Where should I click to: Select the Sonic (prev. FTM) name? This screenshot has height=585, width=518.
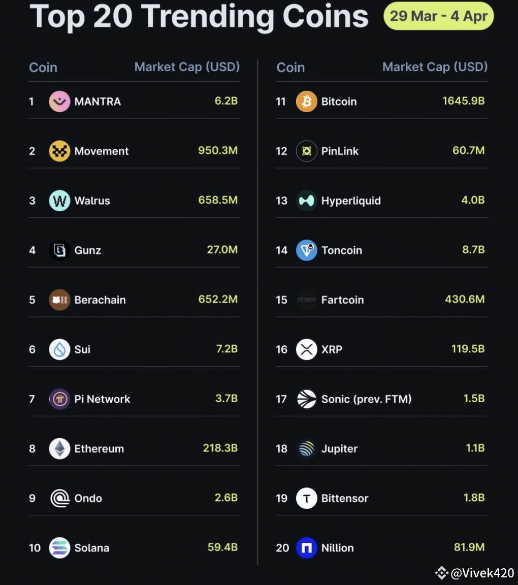click(x=367, y=399)
